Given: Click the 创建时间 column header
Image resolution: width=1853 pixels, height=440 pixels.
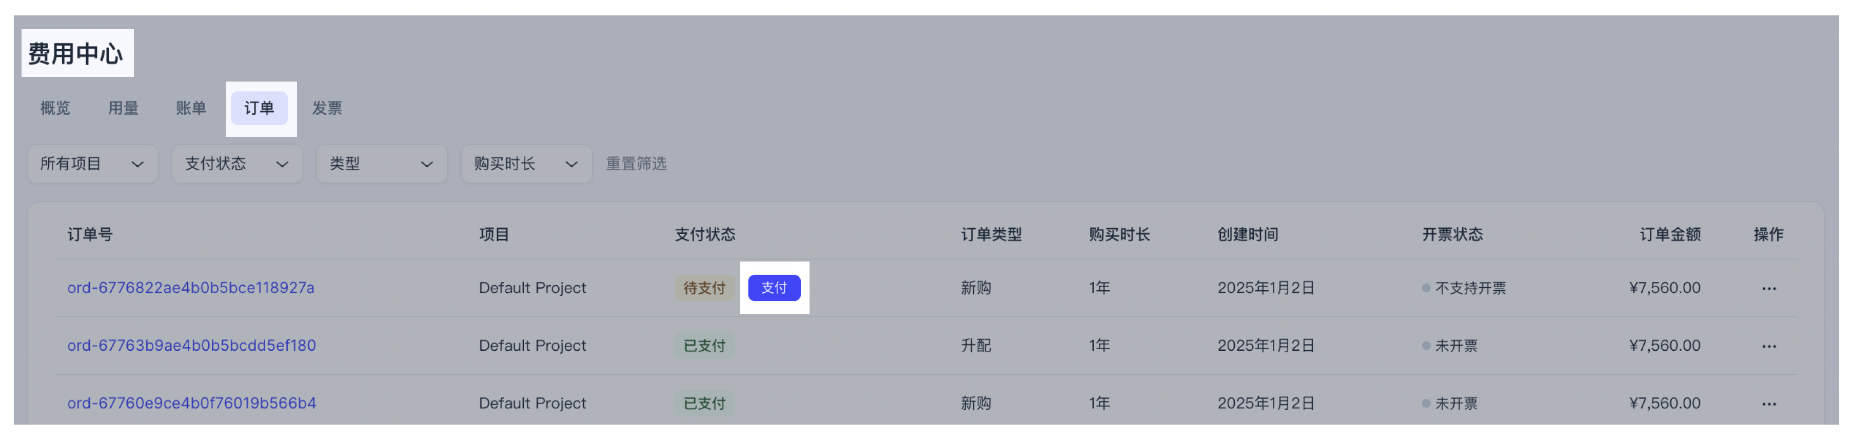Looking at the screenshot, I should [1247, 234].
